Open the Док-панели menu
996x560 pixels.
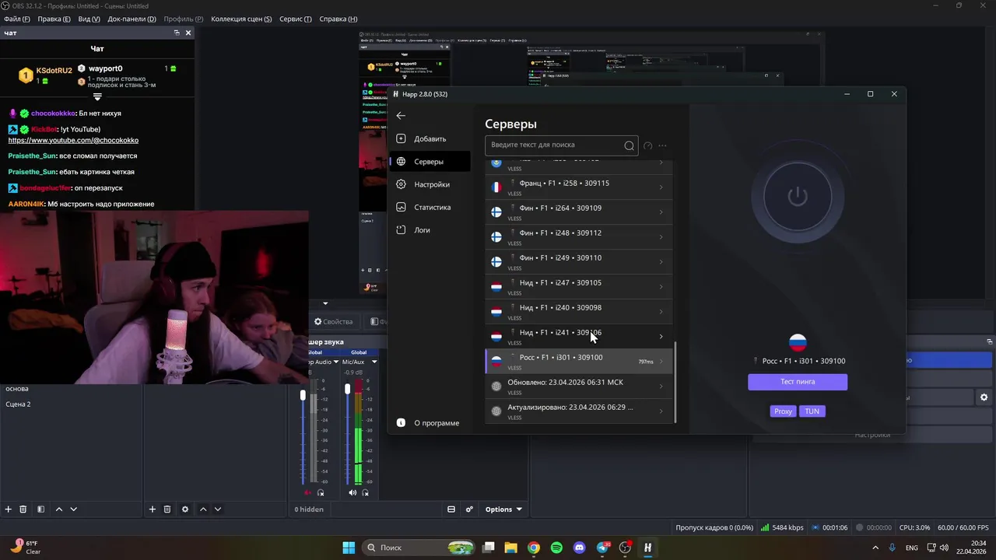(132, 19)
